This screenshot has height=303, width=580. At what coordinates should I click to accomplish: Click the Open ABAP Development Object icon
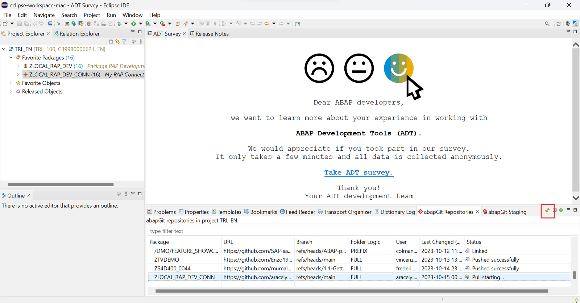pyautogui.click(x=67, y=24)
